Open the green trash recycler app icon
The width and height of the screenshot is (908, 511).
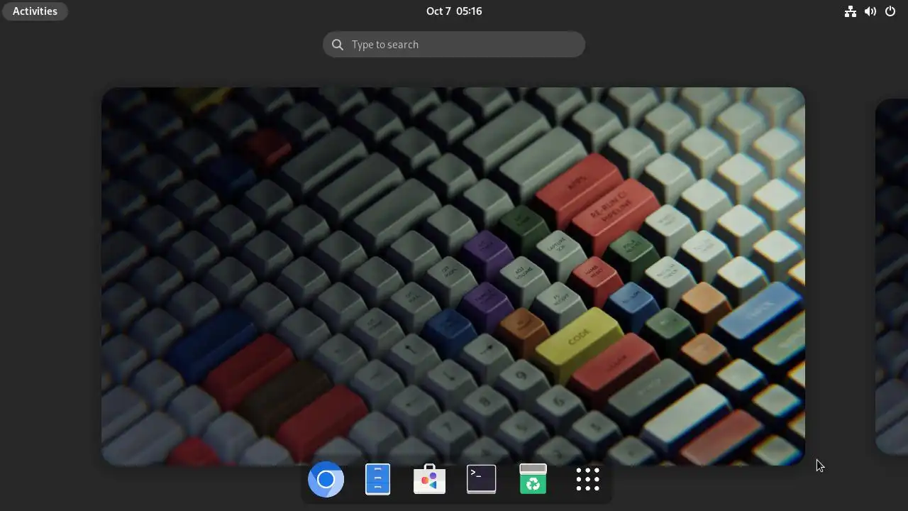[533, 479]
